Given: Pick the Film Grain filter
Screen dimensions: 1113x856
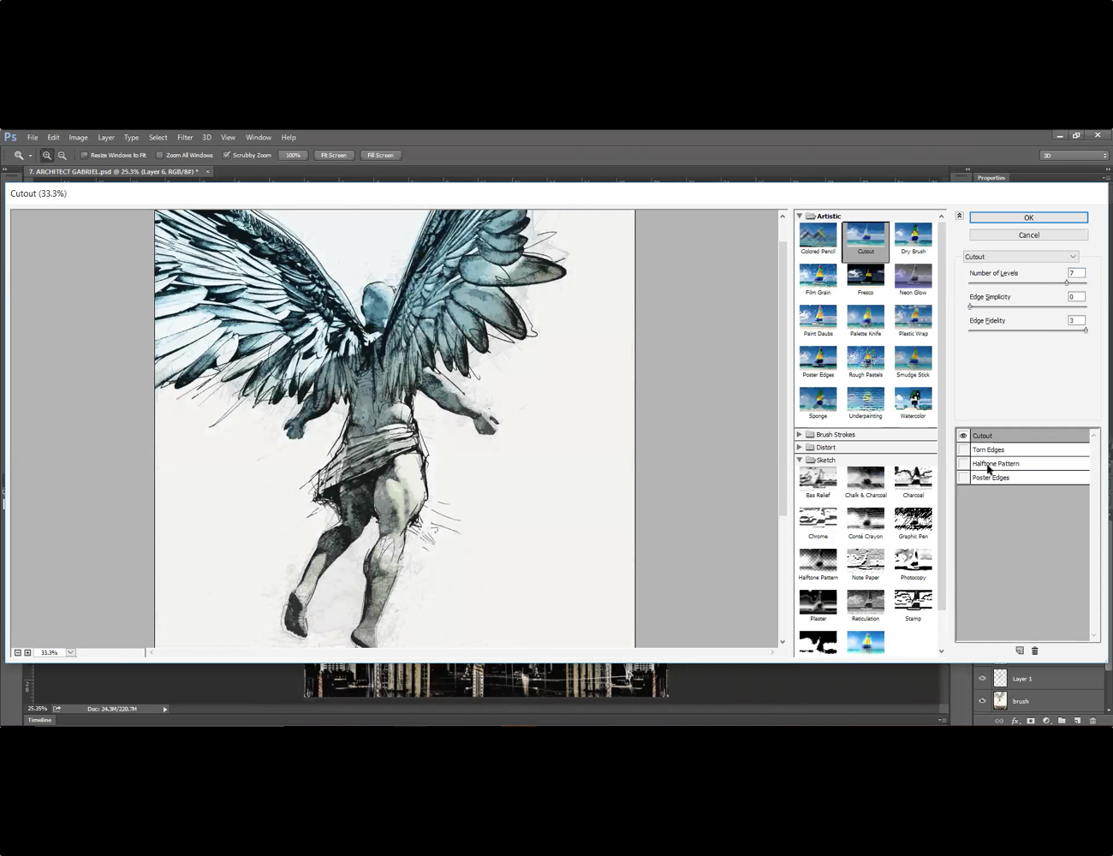Looking at the screenshot, I should (818, 279).
